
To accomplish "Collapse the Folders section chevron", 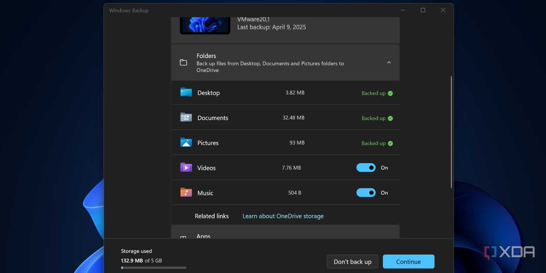I will coord(389,62).
